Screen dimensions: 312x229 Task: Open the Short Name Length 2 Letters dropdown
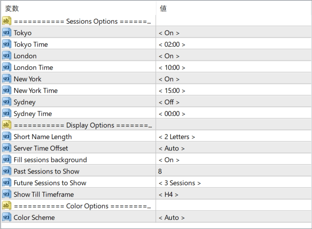[x=177, y=137]
